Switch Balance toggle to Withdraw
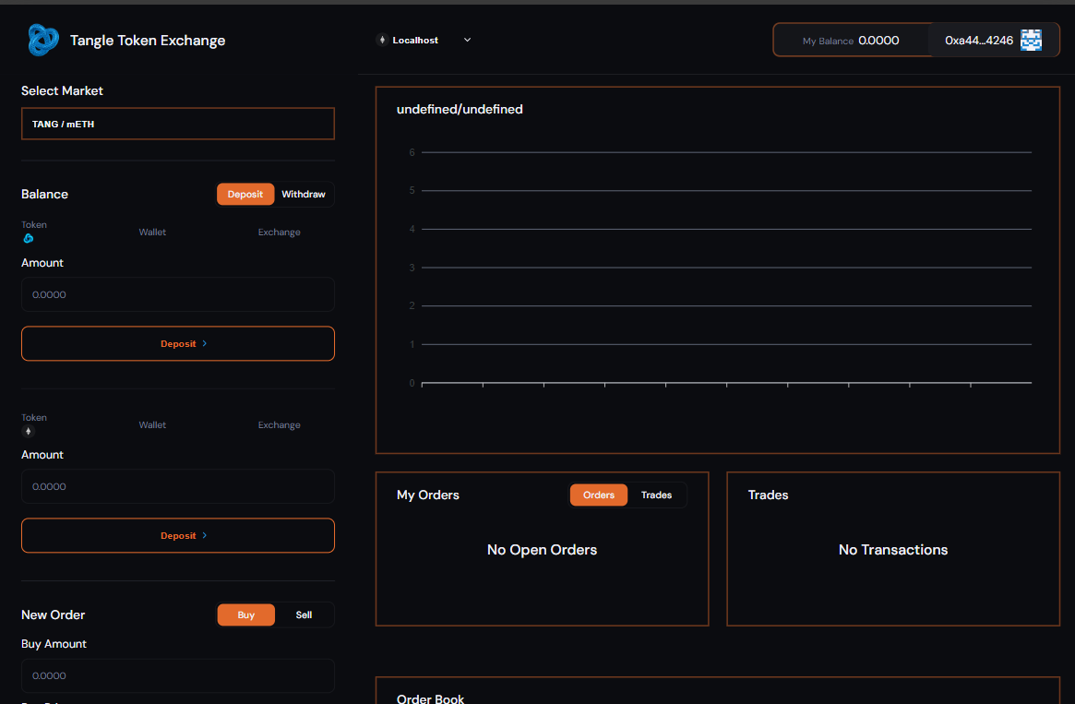The image size is (1075, 704). (x=304, y=195)
